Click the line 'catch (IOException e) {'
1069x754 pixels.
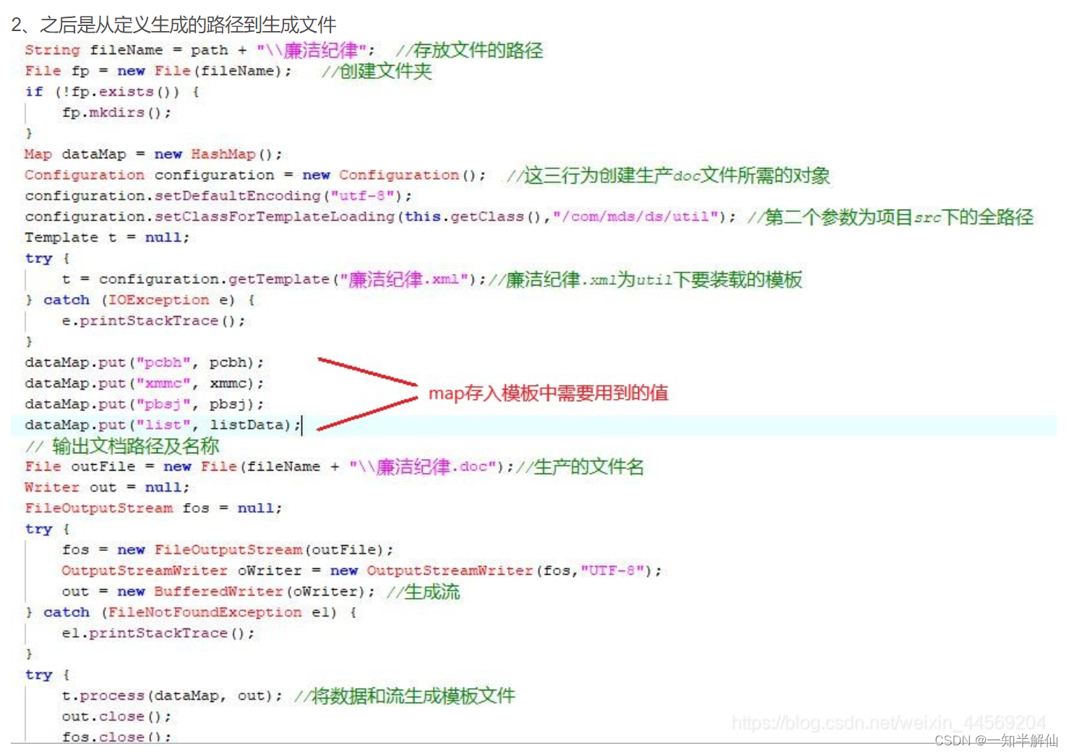(149, 300)
